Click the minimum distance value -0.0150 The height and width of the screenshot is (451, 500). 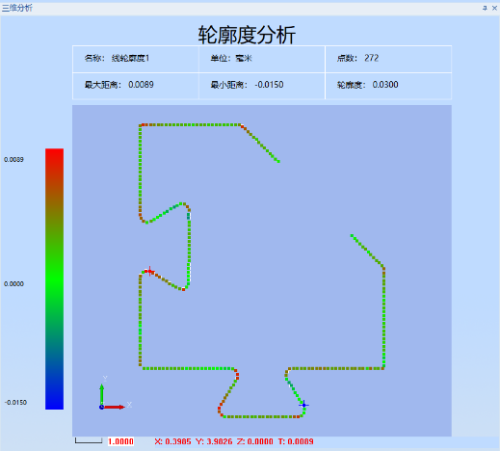[x=269, y=85]
